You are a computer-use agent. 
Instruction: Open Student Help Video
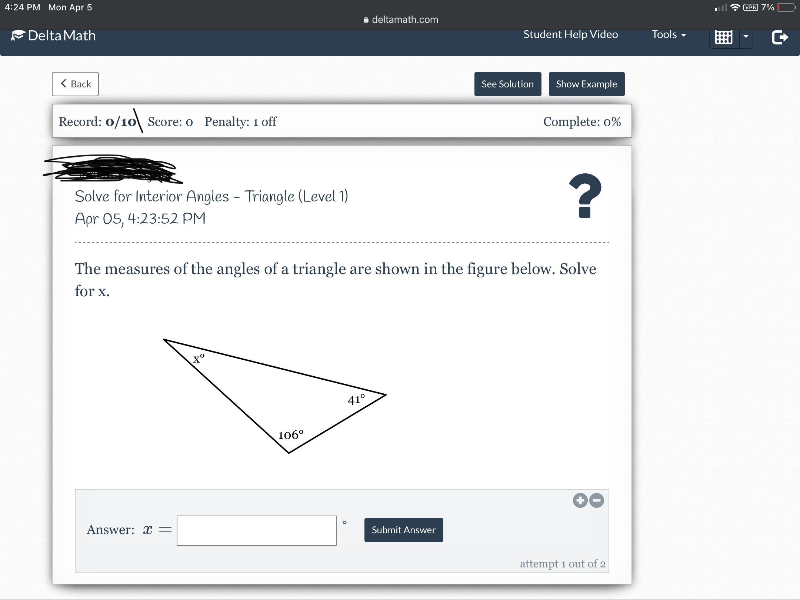570,34
